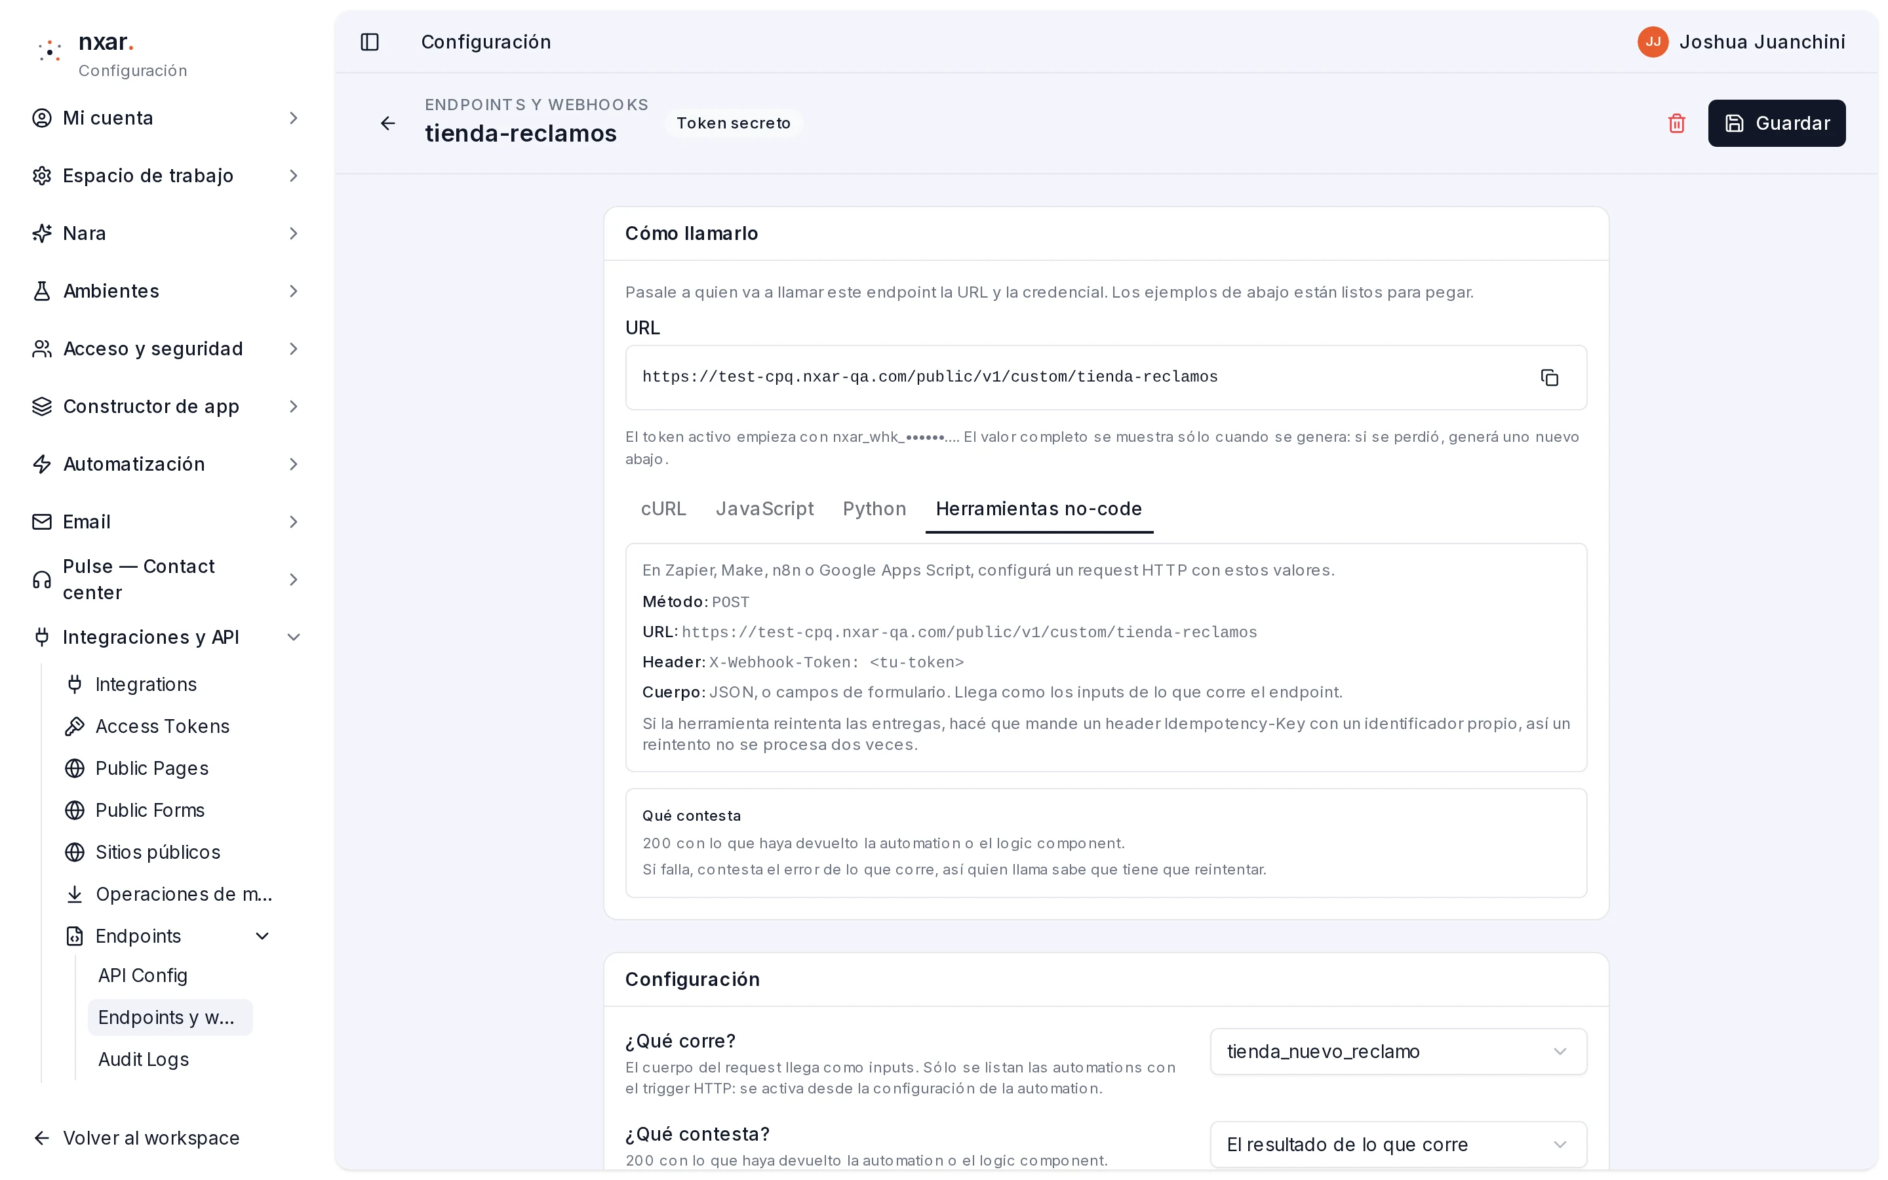Click the Sitios públicos globe icon
The image size is (1888, 1180).
75,852
